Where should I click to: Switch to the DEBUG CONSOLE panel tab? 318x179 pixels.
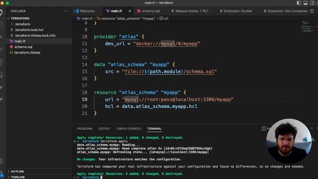click(x=129, y=129)
